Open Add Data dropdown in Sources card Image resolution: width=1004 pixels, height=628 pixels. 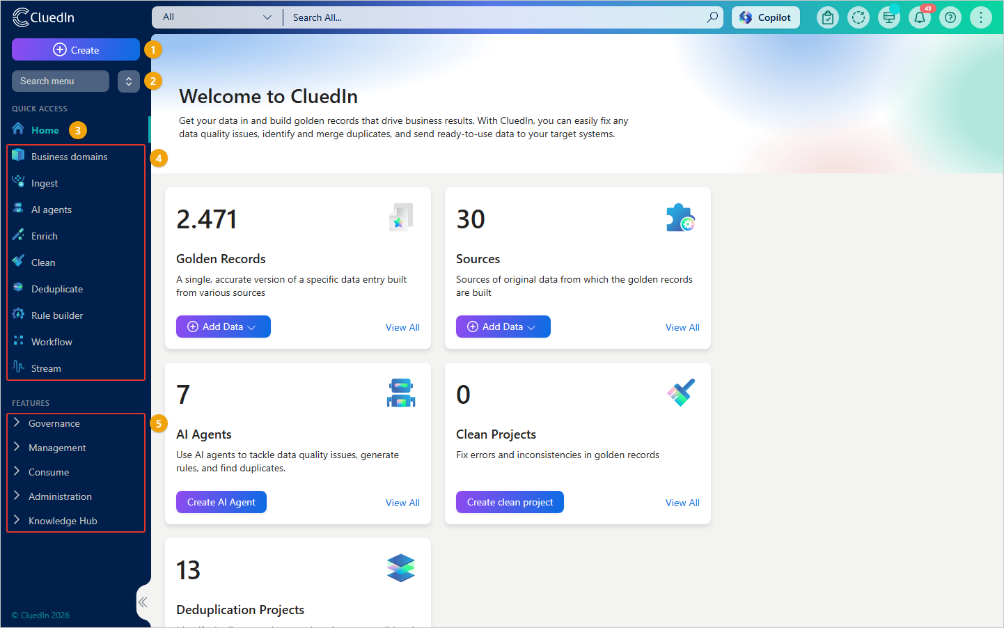click(x=503, y=327)
